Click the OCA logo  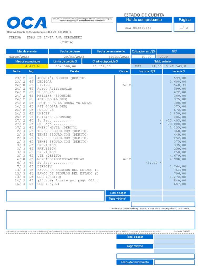[27, 23]
